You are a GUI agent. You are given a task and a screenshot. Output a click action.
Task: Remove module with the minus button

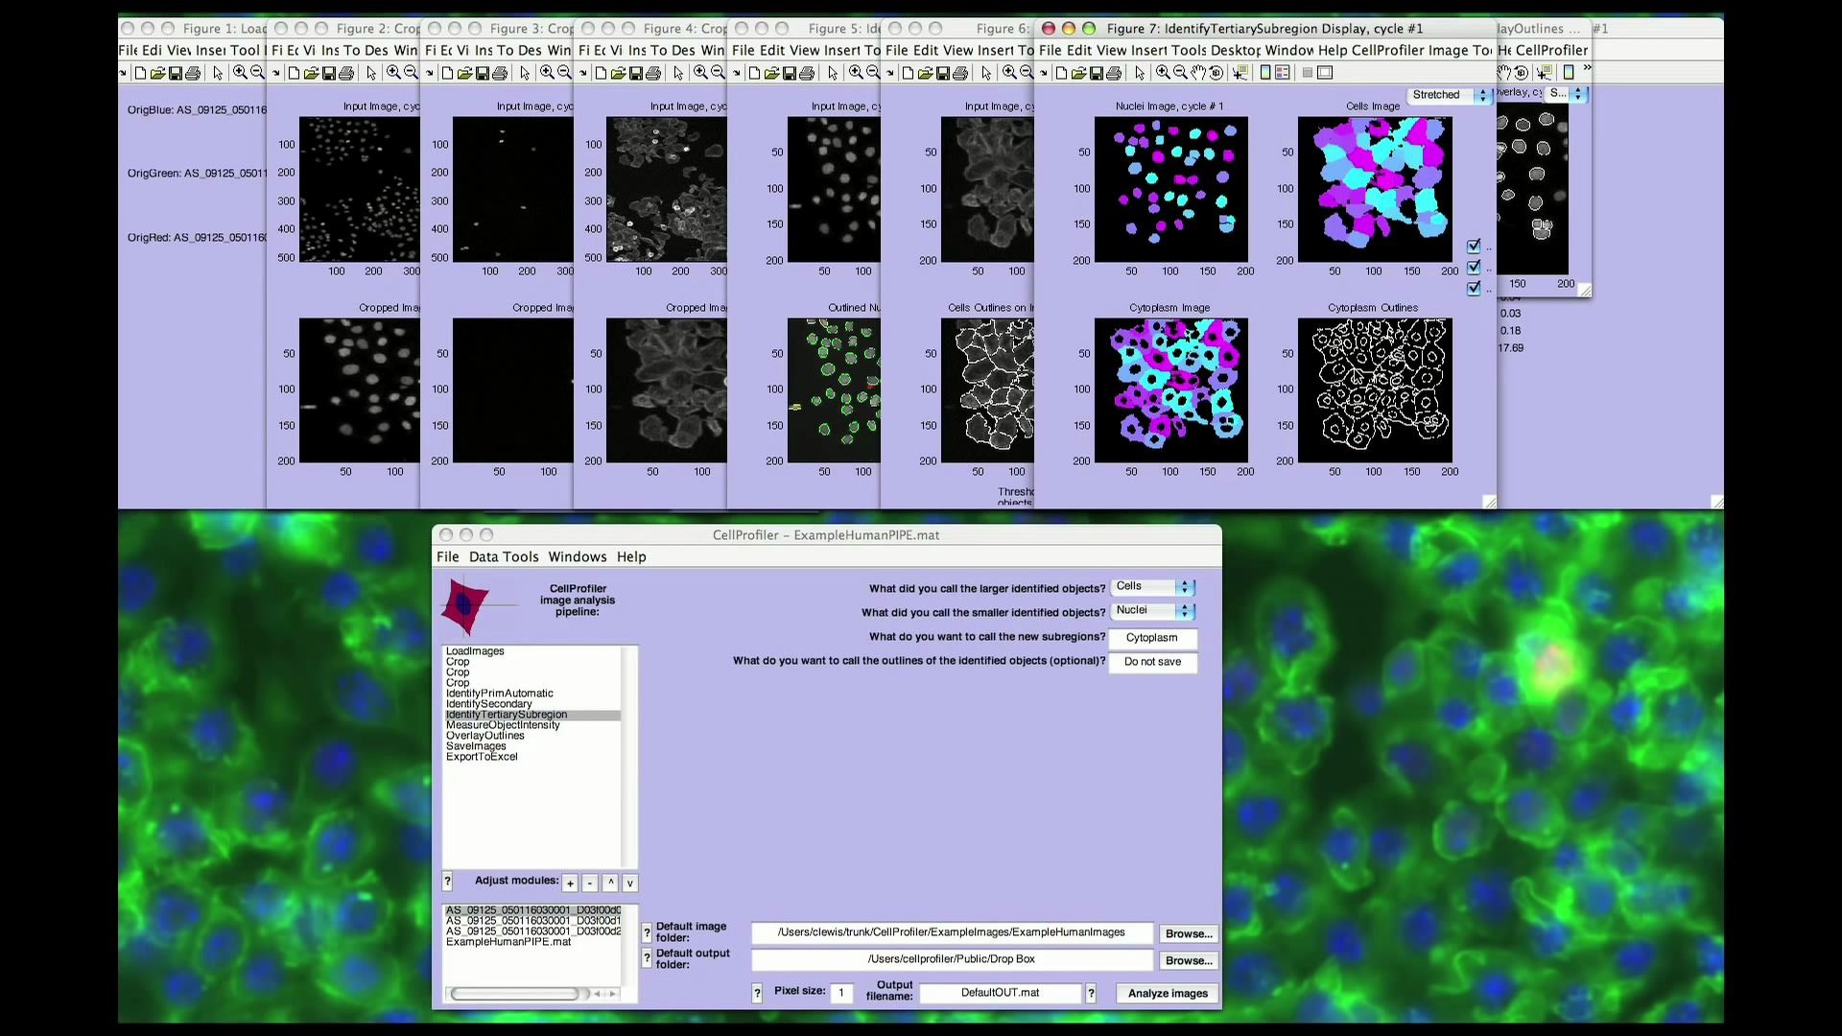coord(590,883)
